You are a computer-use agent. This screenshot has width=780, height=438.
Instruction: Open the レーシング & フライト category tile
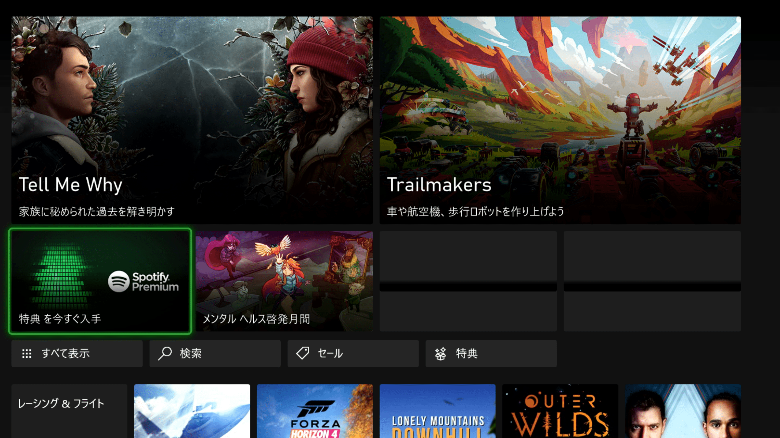coord(69,411)
